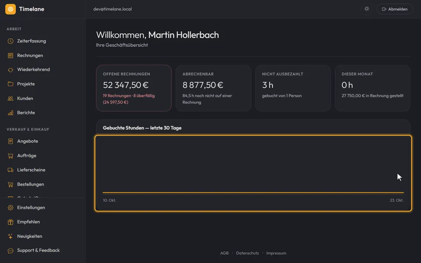Open the Offene Rechnungen card
The image size is (421, 263).
click(134, 88)
